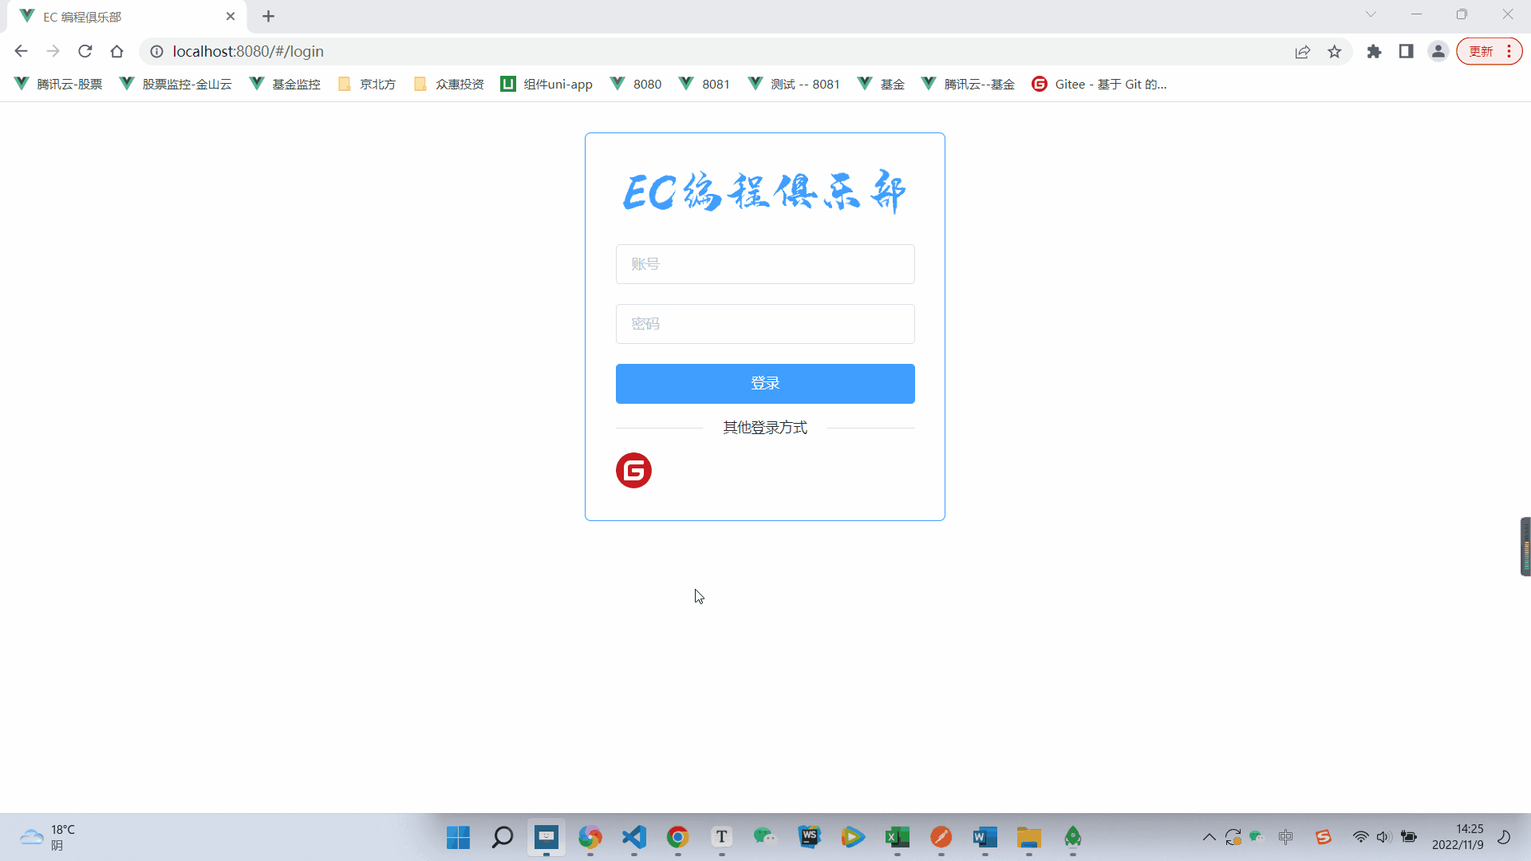Click the Snipaste icon in system tray
Image resolution: width=1531 pixels, height=861 pixels.
pos(1324,837)
